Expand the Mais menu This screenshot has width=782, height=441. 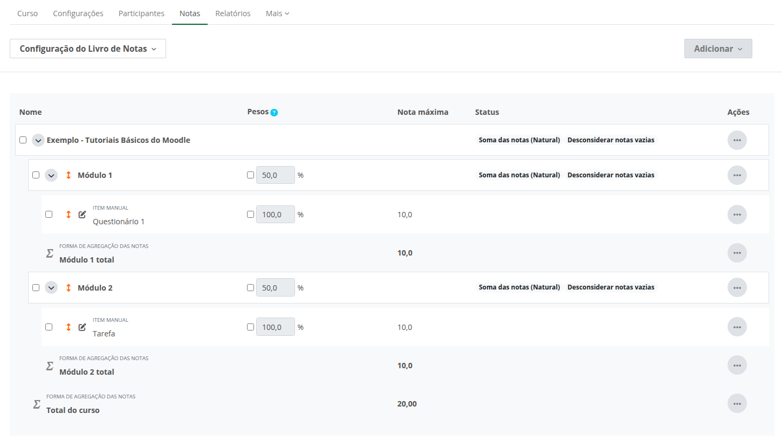pos(277,13)
